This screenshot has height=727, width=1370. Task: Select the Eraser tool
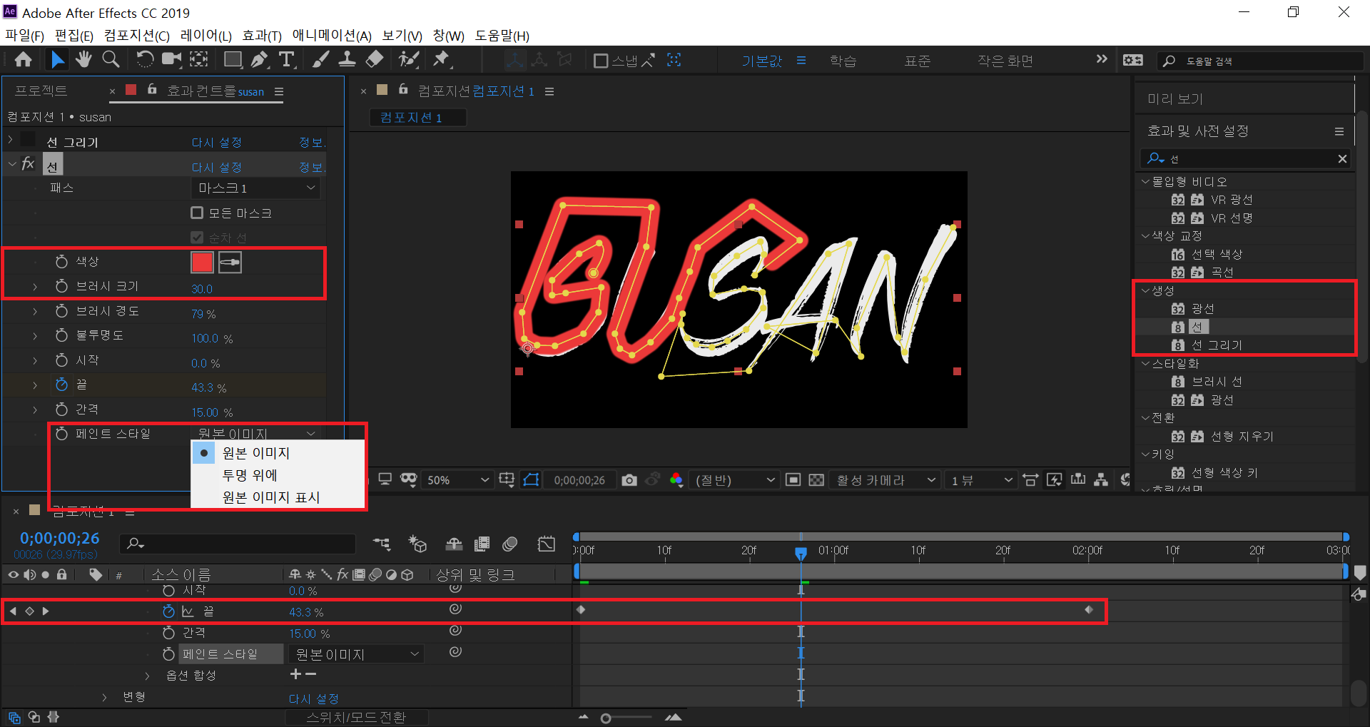(375, 60)
